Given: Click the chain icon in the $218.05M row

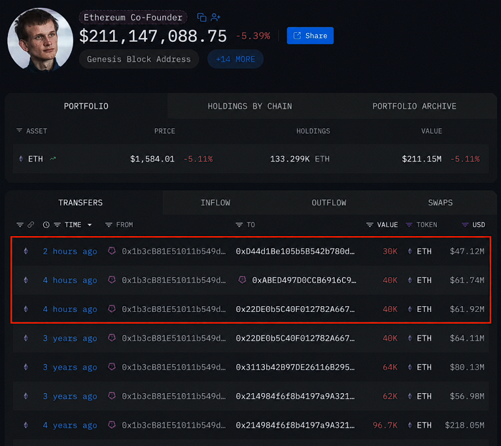Looking at the screenshot, I should click(x=26, y=425).
